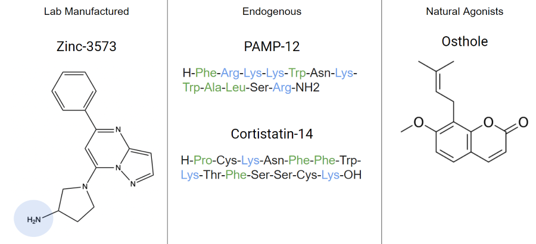
Task: Click the blue Arg residue before NH2
Action: [282, 88]
